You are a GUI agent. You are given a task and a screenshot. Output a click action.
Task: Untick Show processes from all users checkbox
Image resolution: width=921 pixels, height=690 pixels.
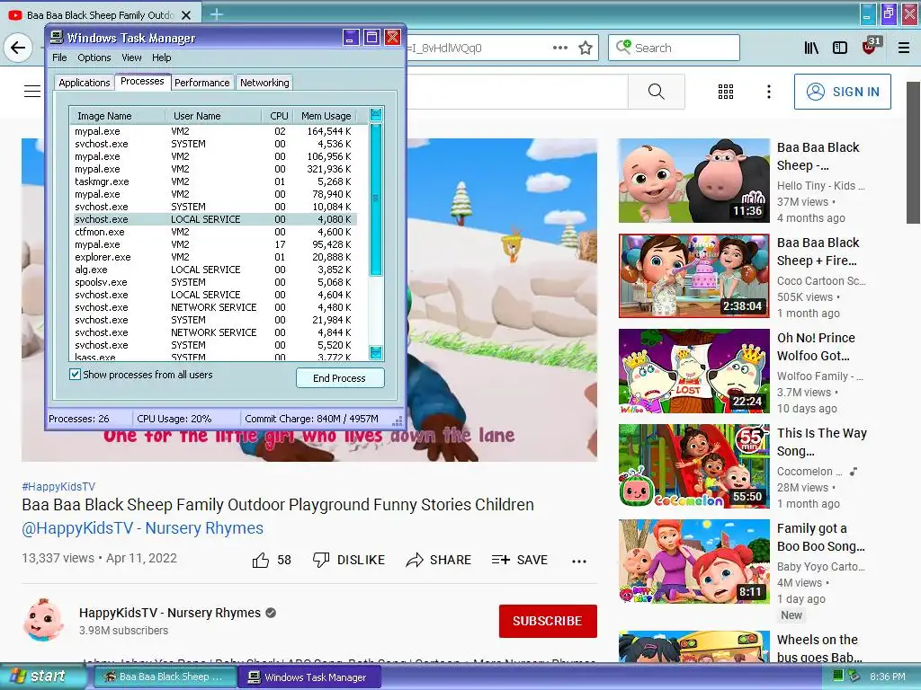[x=76, y=375]
